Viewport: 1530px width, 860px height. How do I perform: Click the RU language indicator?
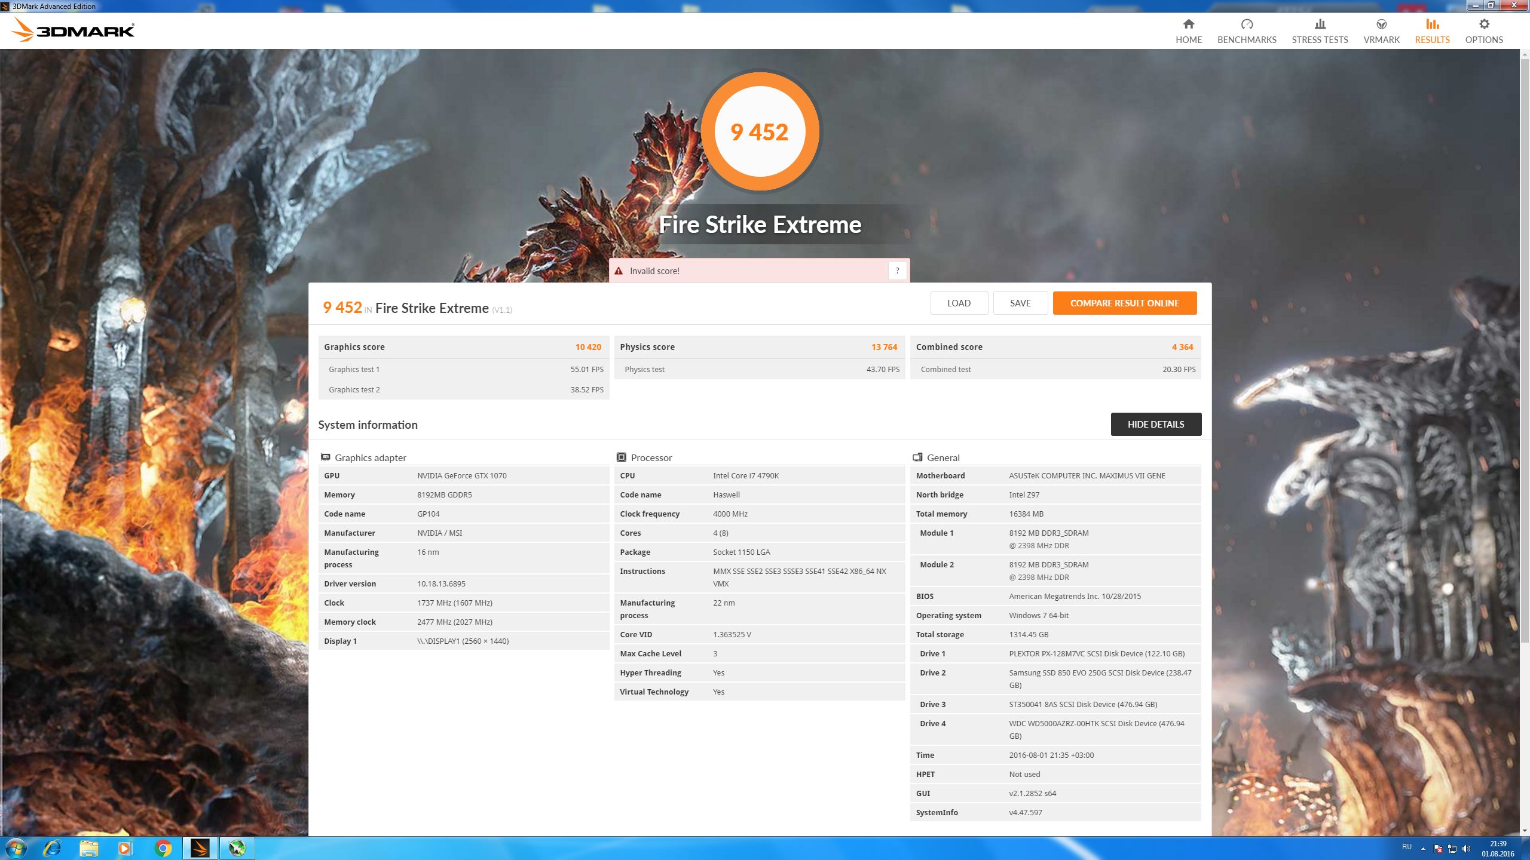1407,847
